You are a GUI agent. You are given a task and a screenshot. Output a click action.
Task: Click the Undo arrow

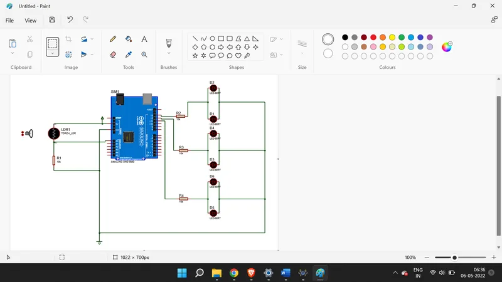pyautogui.click(x=70, y=20)
